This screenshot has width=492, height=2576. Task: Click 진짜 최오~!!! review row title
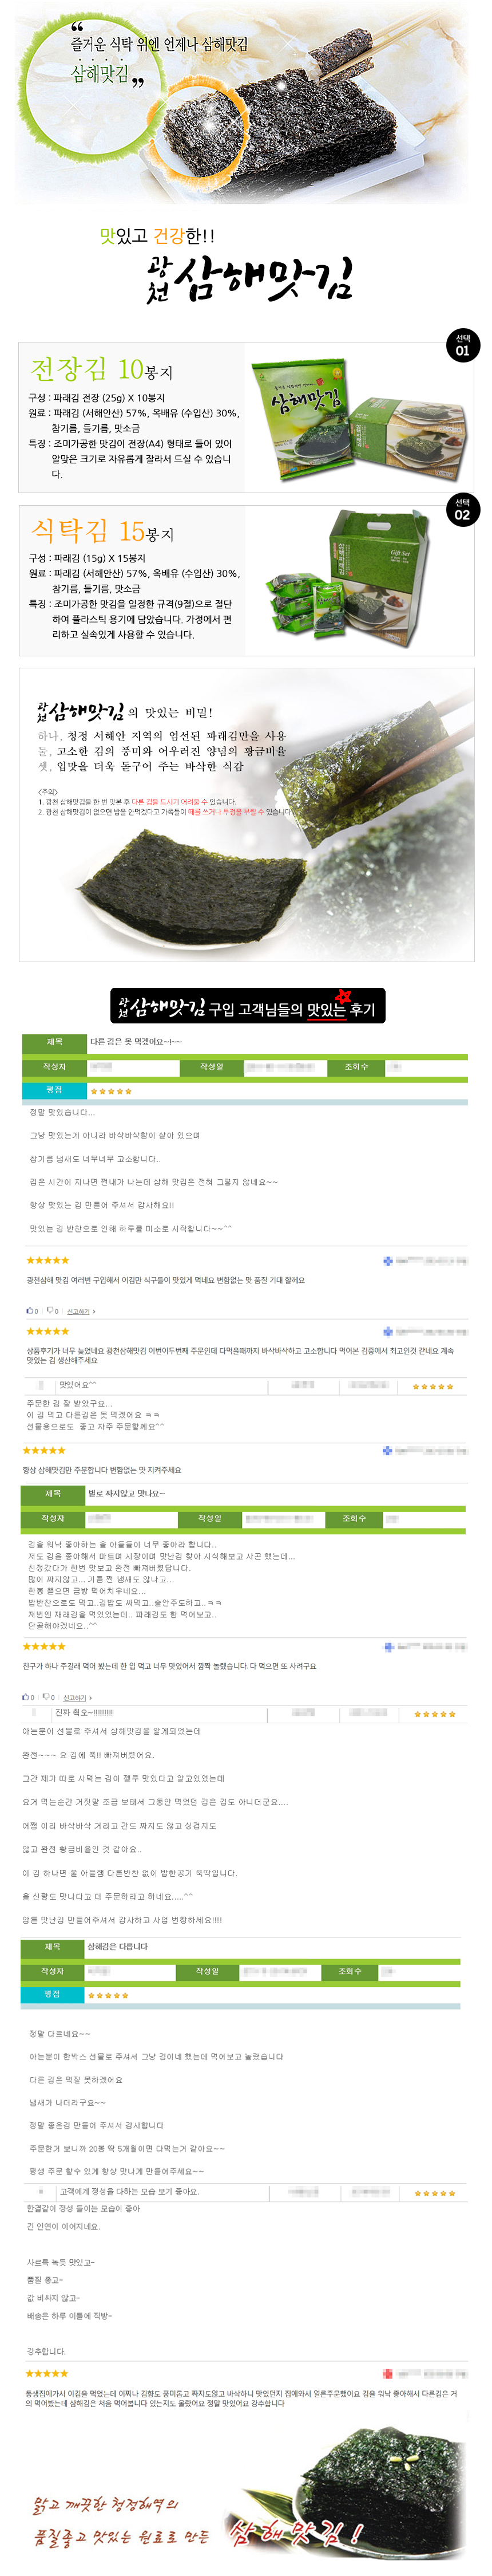point(85,1712)
